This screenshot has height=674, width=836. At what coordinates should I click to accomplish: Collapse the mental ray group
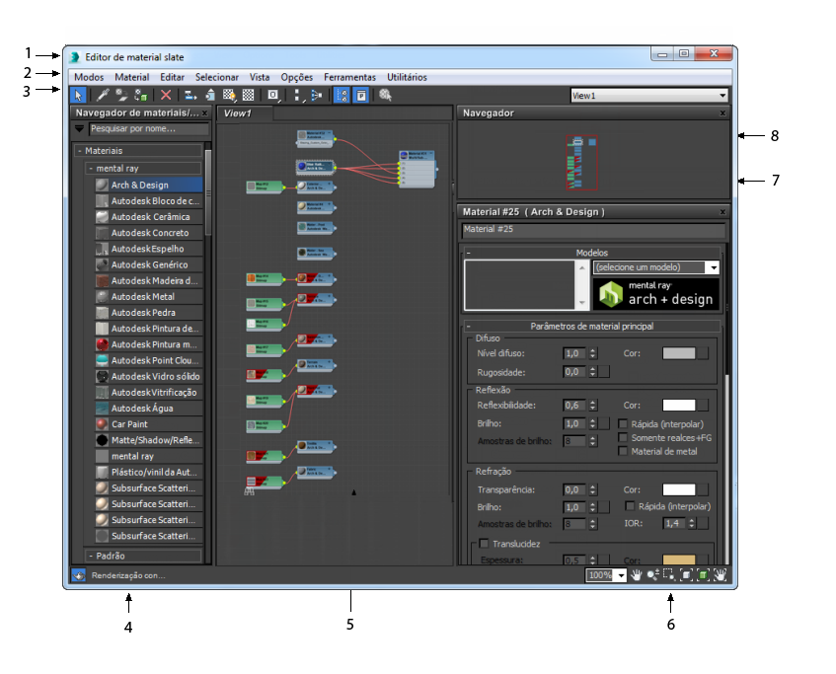[x=91, y=169]
